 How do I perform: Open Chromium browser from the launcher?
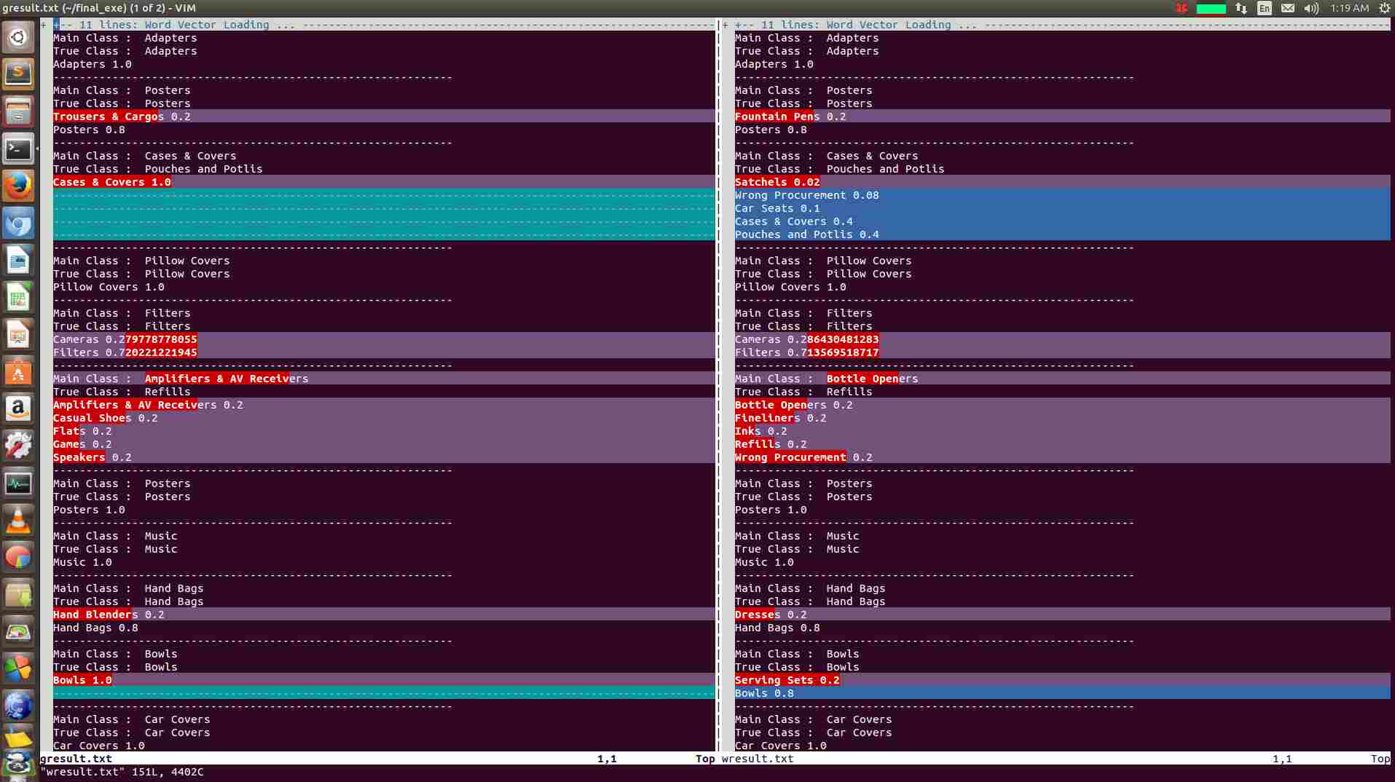tap(18, 224)
